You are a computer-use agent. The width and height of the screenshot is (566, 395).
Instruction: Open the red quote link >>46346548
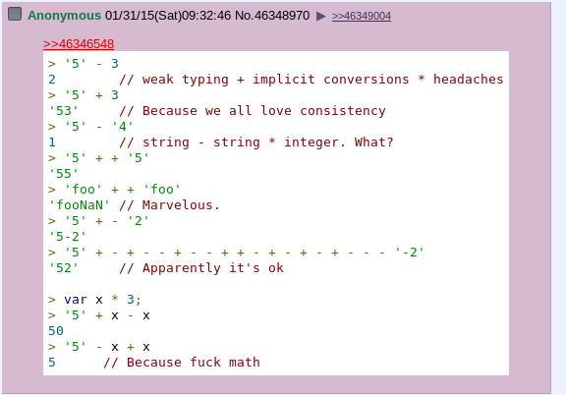[79, 43]
